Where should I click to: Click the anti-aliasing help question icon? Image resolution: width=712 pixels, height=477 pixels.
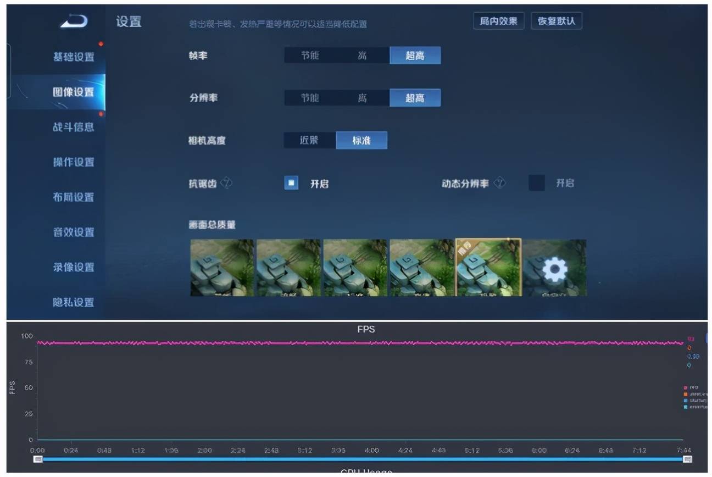(226, 183)
